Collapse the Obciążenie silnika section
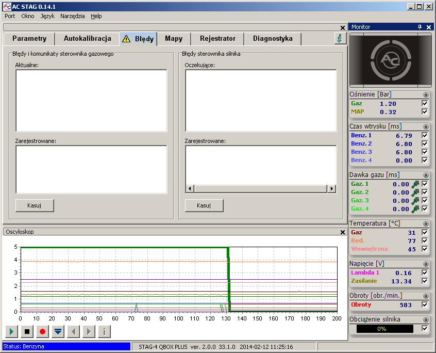The height and width of the screenshot is (353, 436). click(x=426, y=320)
